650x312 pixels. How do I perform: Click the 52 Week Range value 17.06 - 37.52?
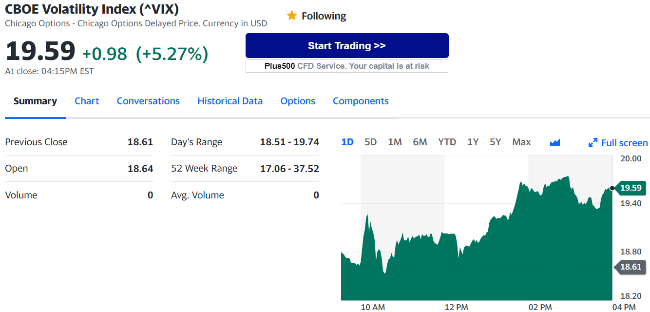(x=289, y=169)
